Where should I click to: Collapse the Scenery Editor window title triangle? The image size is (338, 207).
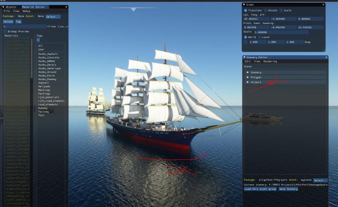click(x=245, y=57)
